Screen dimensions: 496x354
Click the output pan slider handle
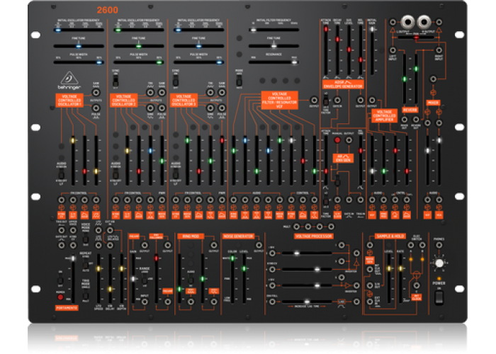pyautogui.click(x=417, y=38)
